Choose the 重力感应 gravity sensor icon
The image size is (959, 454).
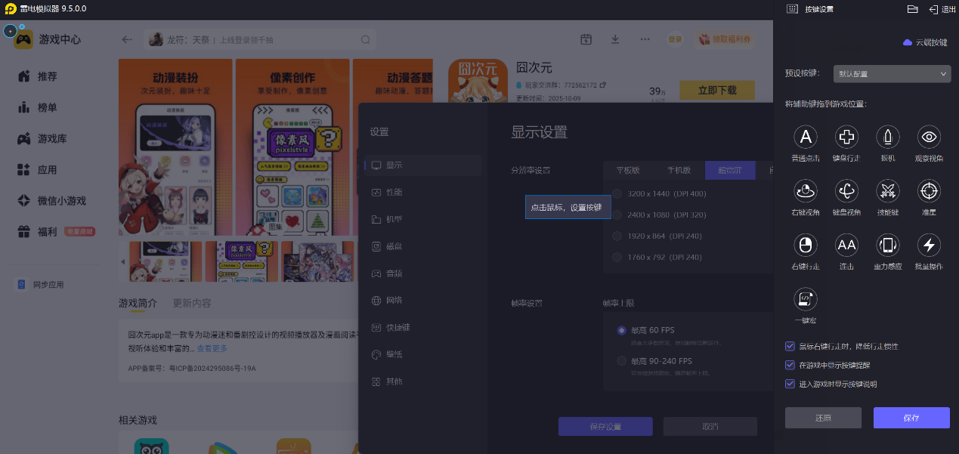887,245
